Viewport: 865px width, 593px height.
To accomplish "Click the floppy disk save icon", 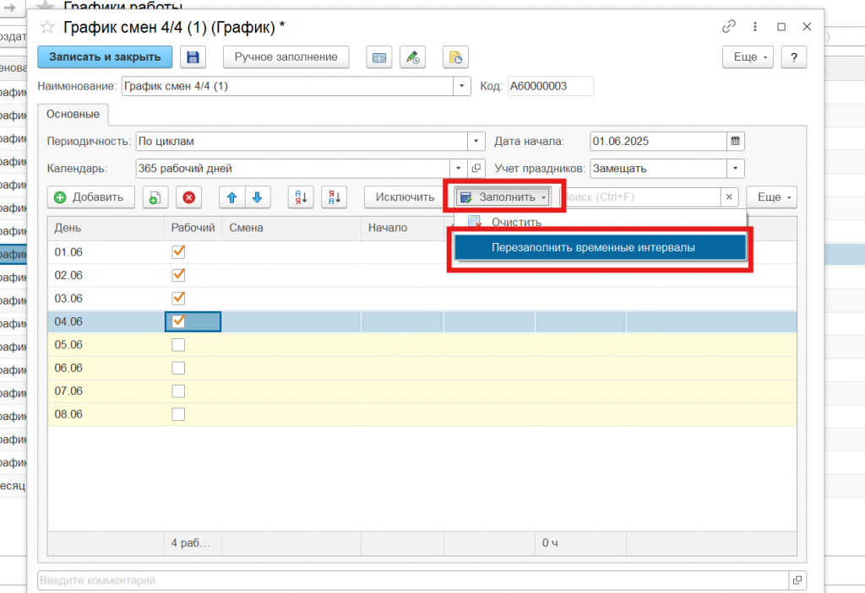I will [193, 57].
